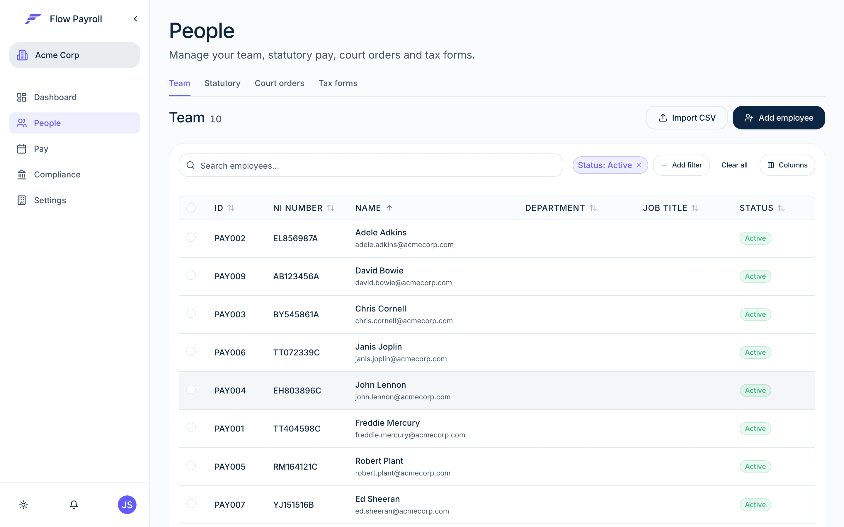
Task: Collapse the sidebar with the chevron arrow
Action: 135,19
